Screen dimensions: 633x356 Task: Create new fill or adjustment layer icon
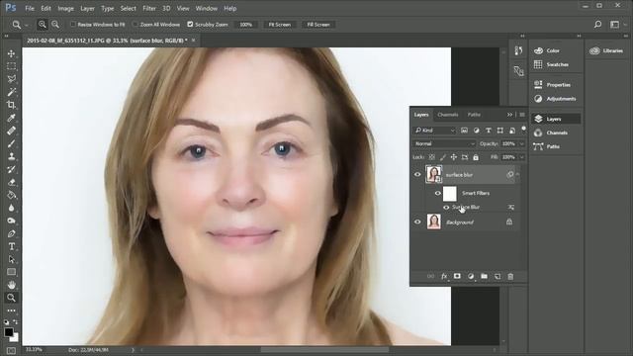point(471,277)
